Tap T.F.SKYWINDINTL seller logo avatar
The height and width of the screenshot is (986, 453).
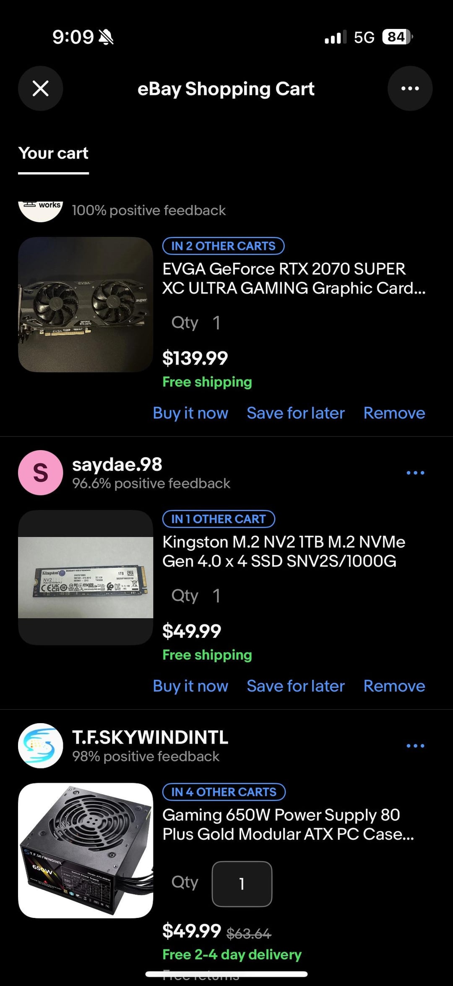(41, 746)
